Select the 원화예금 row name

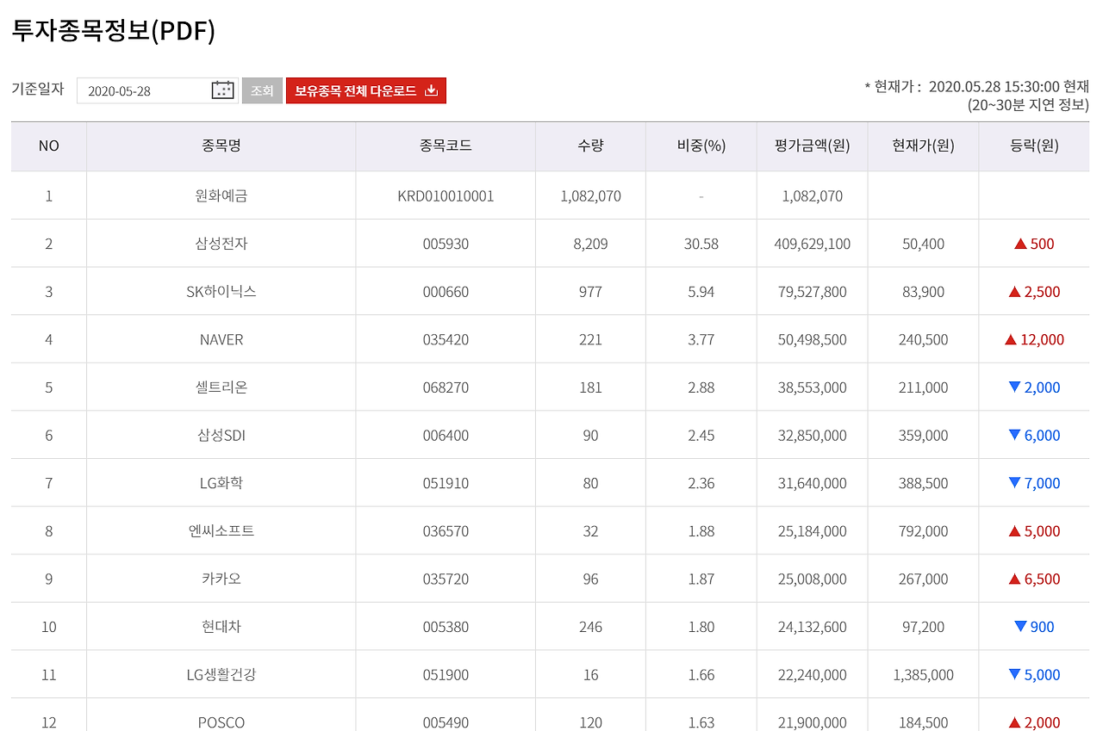[221, 196]
